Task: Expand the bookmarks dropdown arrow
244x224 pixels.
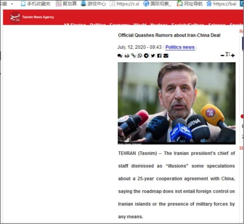Action: (x=12, y=4)
